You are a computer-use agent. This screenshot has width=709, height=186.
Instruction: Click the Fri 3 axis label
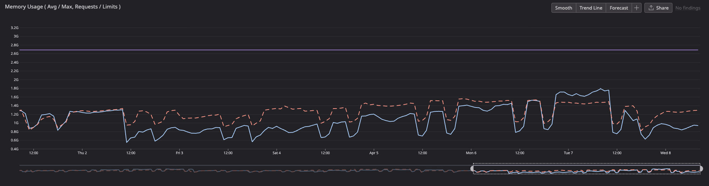click(180, 153)
